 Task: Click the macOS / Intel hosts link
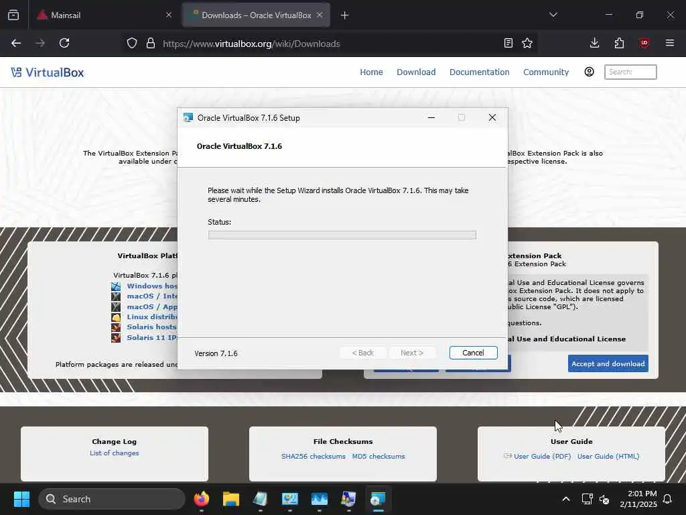pyautogui.click(x=152, y=296)
